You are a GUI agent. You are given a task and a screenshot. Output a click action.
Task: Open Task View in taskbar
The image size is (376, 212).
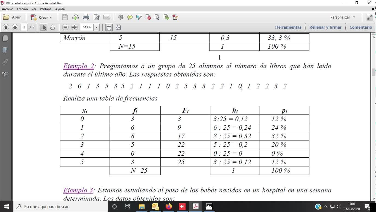[128, 207]
